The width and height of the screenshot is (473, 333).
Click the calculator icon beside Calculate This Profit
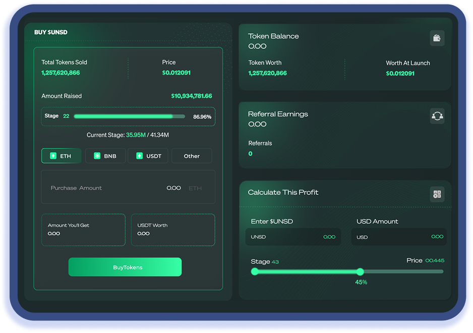pyautogui.click(x=437, y=194)
